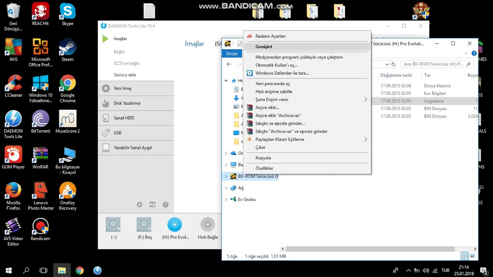The width and height of the screenshot is (493, 277).
Task: Select Sanal HDD in DAEMON Tools sidebar
Action: click(x=136, y=118)
